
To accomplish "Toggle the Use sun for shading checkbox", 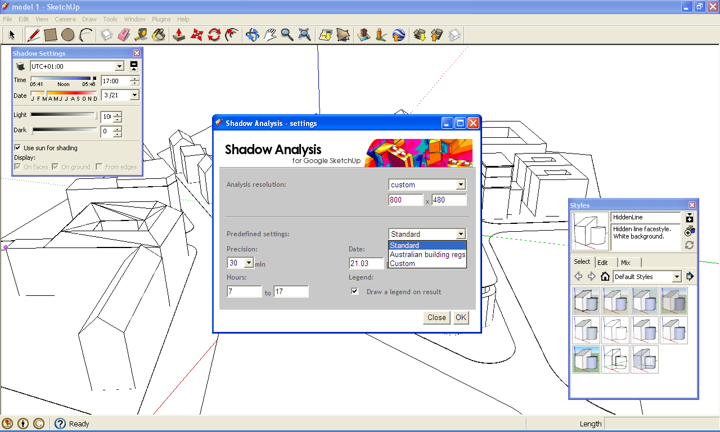I will pos(17,148).
